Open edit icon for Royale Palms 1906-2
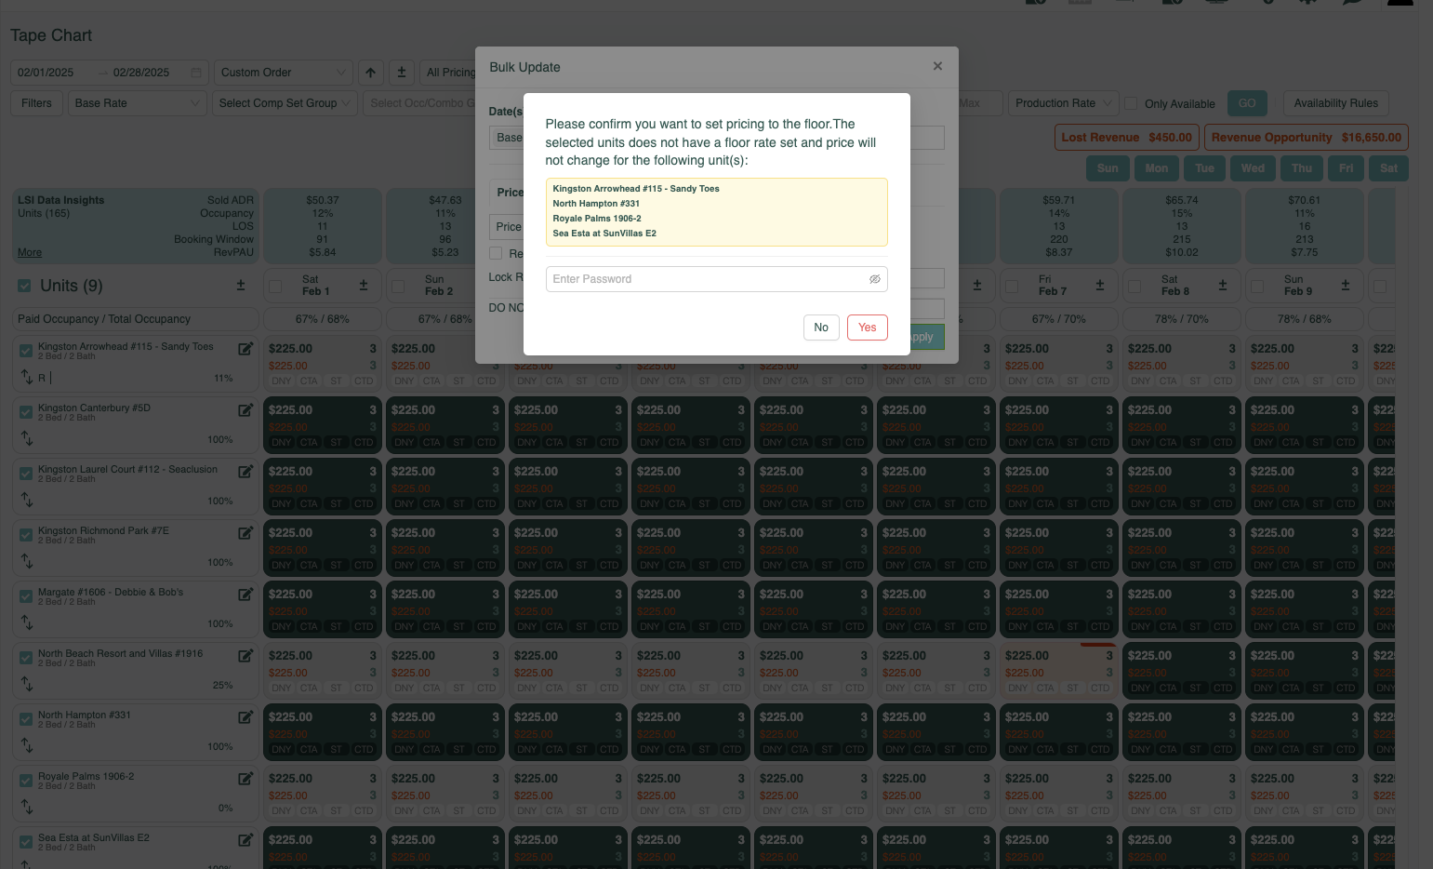Viewport: 1433px width, 869px height. point(245,779)
